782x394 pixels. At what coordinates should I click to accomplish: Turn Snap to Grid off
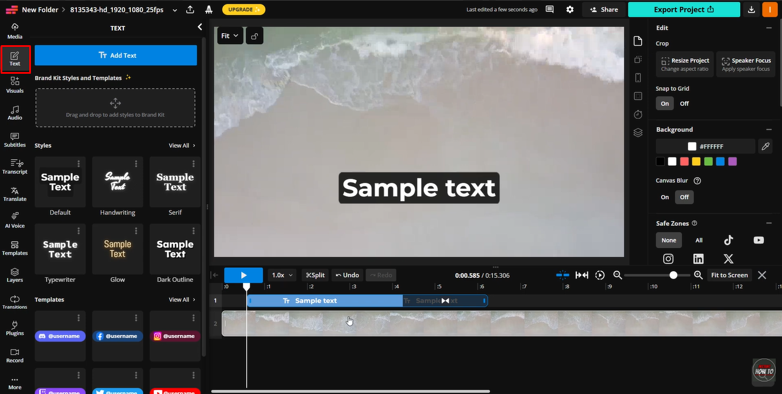684,103
